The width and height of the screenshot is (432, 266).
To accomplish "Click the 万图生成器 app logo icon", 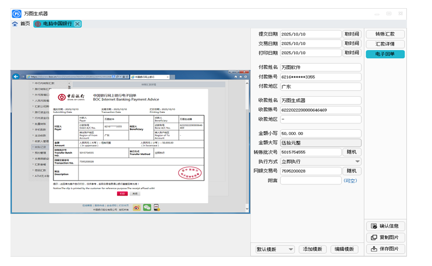I will (16, 13).
